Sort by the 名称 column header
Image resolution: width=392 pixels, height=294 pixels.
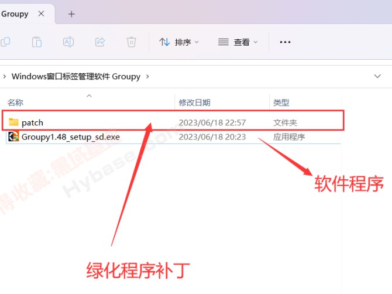(15, 102)
